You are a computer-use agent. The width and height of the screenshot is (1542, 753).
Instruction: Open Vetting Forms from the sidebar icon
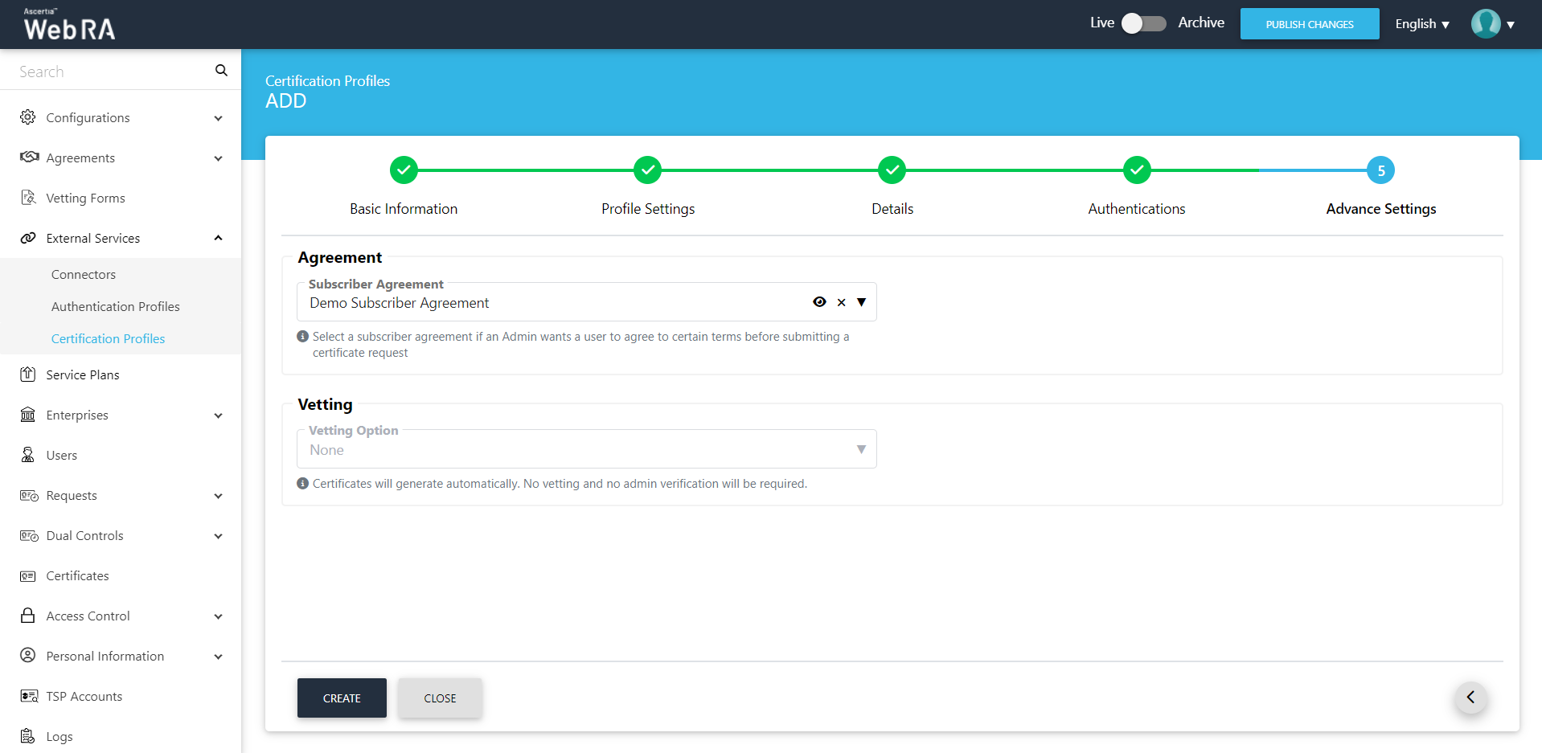pos(28,198)
